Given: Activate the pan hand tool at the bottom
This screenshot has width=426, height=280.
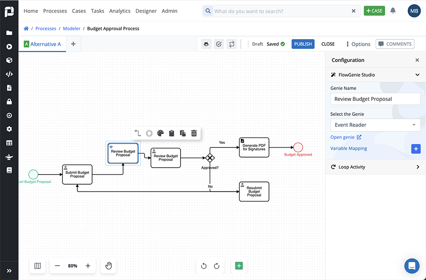Looking at the screenshot, I should [108, 266].
